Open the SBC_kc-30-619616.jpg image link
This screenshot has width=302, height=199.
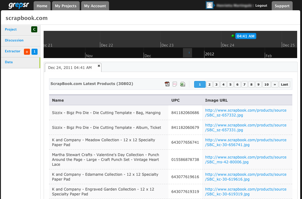(x=246, y=177)
